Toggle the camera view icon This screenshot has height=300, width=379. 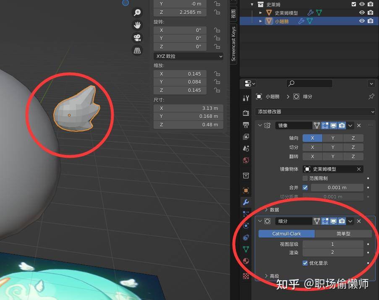tap(137, 38)
